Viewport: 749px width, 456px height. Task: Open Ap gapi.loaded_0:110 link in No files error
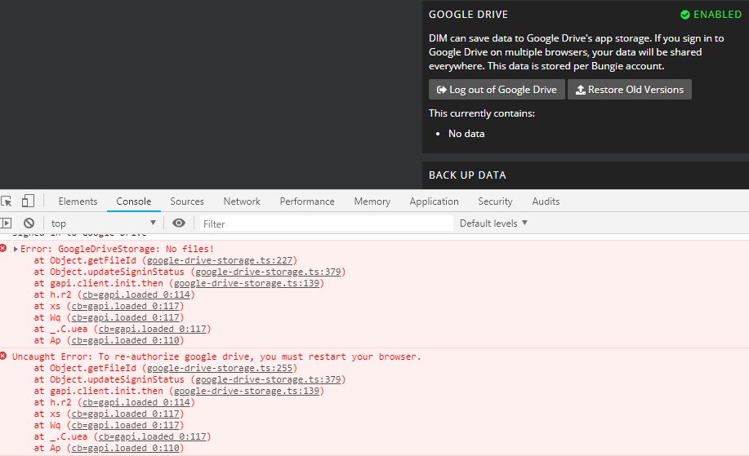point(125,340)
